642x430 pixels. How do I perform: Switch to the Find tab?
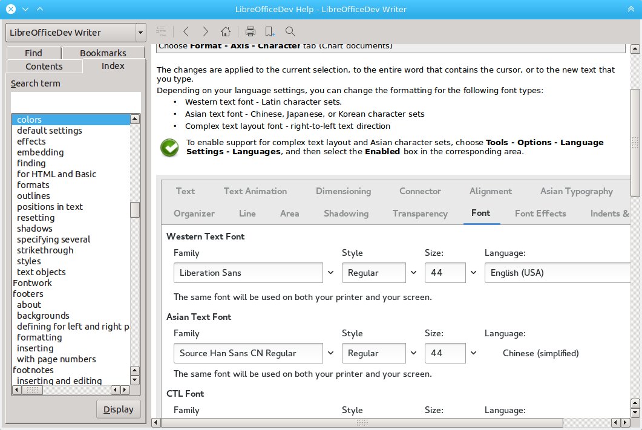(x=33, y=53)
